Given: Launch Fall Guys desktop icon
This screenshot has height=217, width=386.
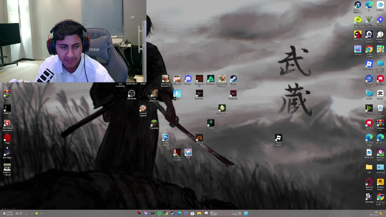Looking at the screenshot, I should (x=358, y=50).
